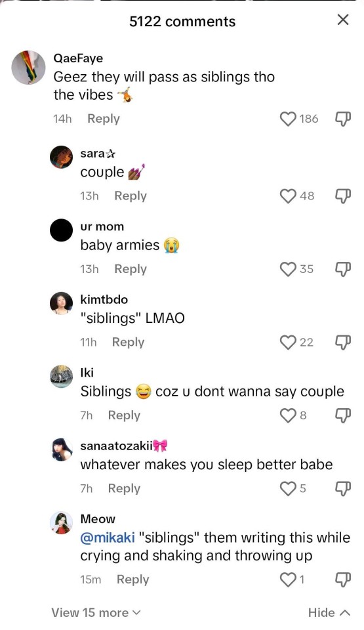Heart the 'baby armies' comment
The image size is (364, 630).
tap(288, 269)
